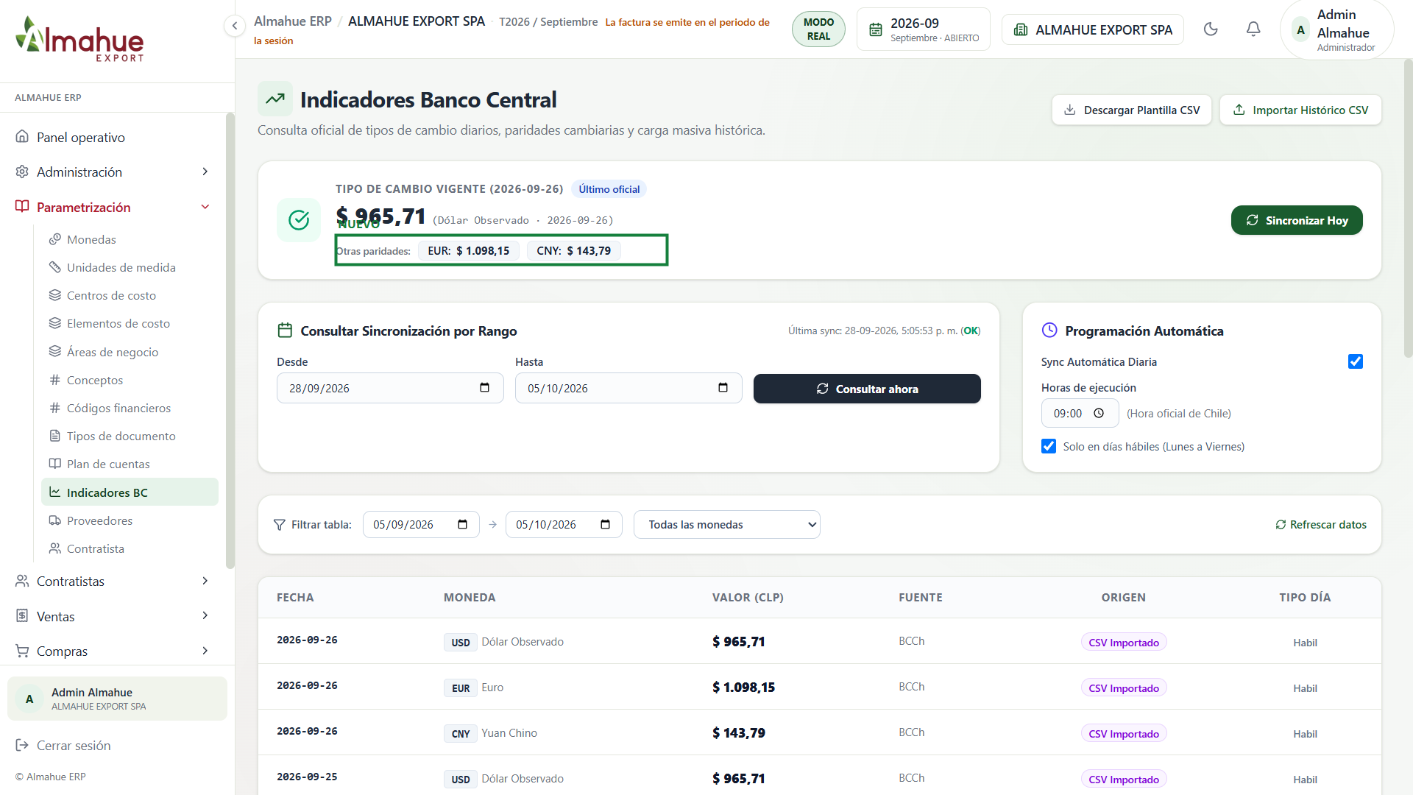The height and width of the screenshot is (795, 1413).
Task: Click the green check status icon
Action: (x=299, y=219)
